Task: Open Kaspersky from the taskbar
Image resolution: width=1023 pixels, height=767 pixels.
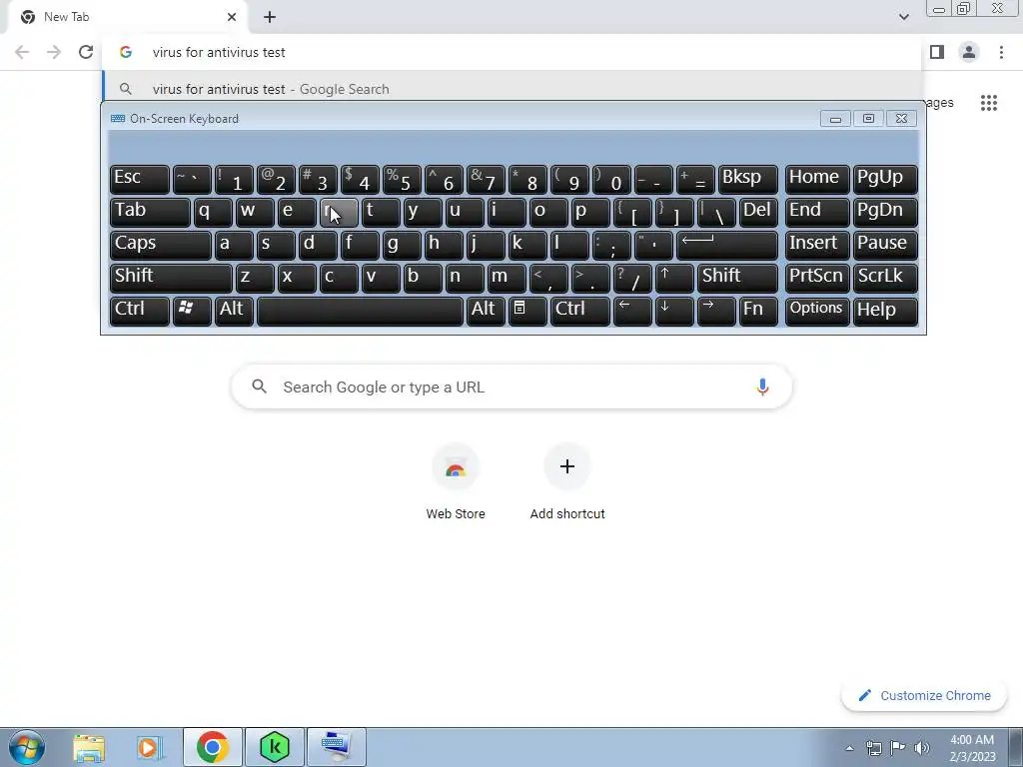Action: 274,747
